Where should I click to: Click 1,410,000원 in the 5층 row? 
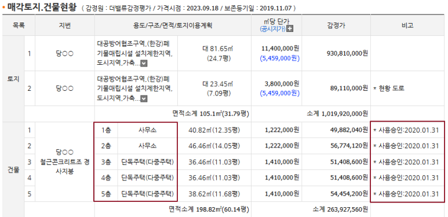[x=282, y=194]
